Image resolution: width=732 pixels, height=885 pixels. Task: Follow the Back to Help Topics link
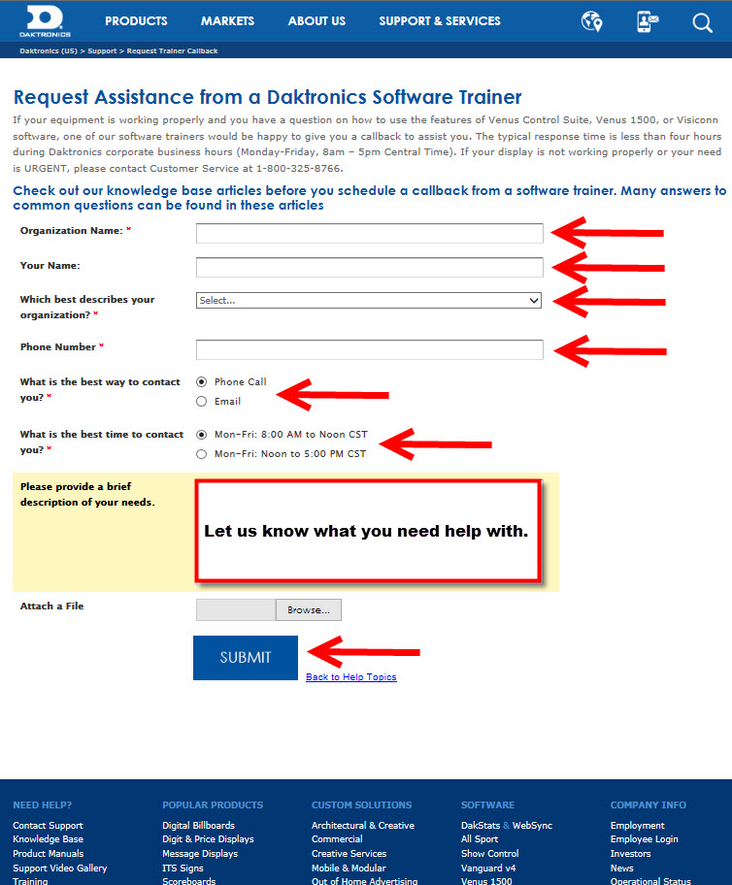point(350,677)
